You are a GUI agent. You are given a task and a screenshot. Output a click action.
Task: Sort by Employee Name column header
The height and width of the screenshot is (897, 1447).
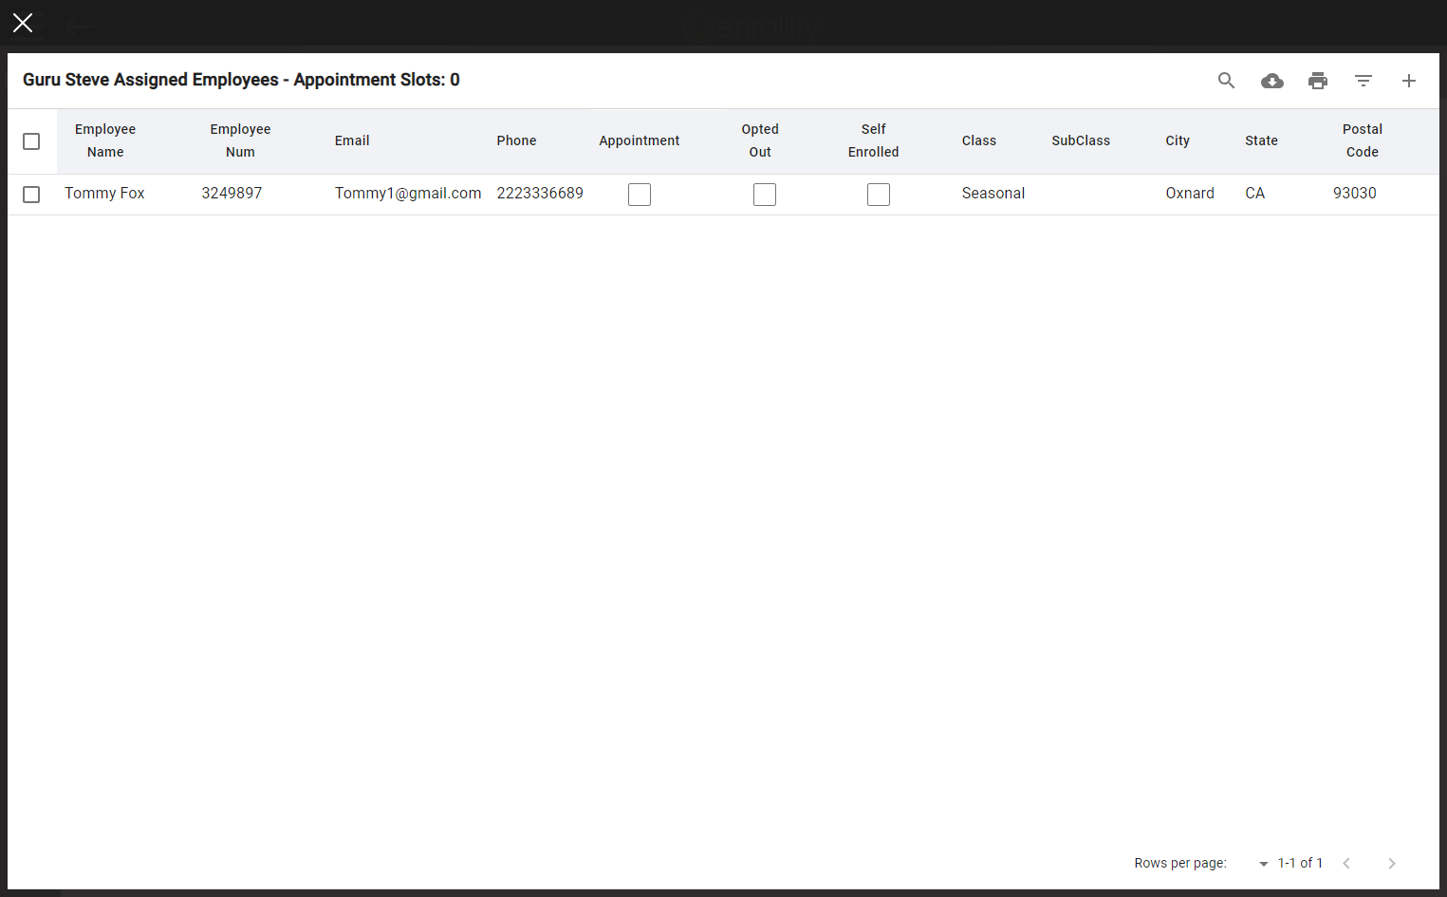(x=105, y=140)
